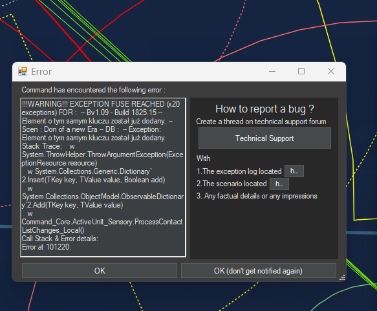The width and height of the screenshot is (377, 311).
Task: Open the exception log location button
Action: [294, 171]
